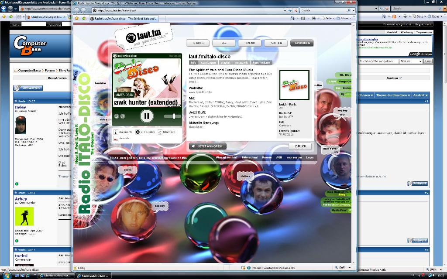Image resolution: width=447 pixels, height=279 pixels.
Task: Click the refresh icon in front browser
Action: pos(290,10)
